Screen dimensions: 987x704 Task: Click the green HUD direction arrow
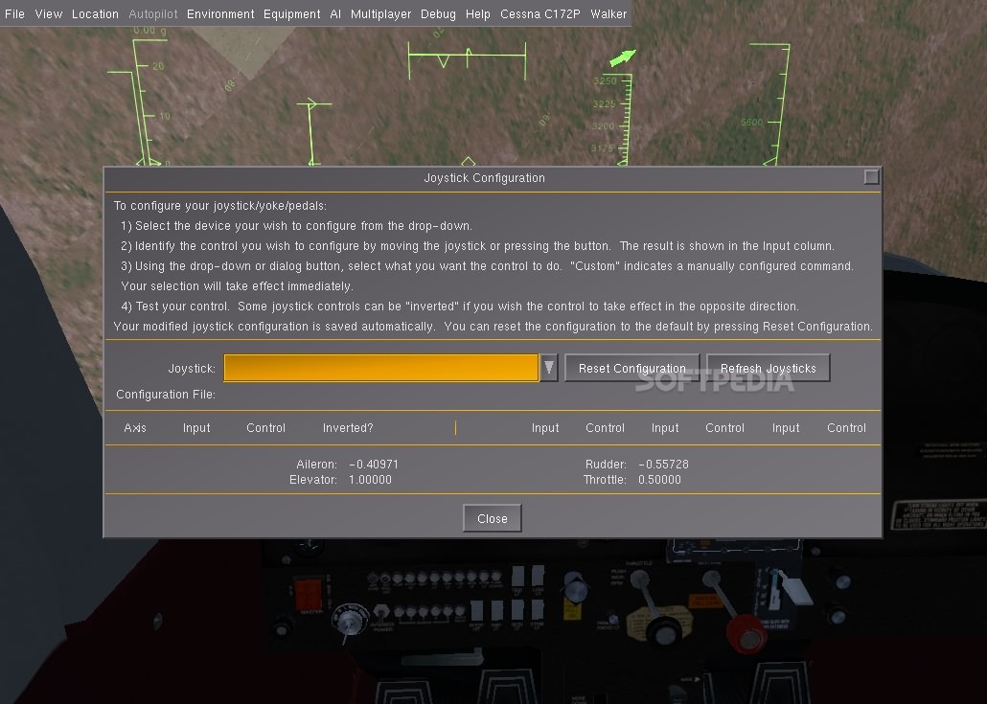[623, 57]
